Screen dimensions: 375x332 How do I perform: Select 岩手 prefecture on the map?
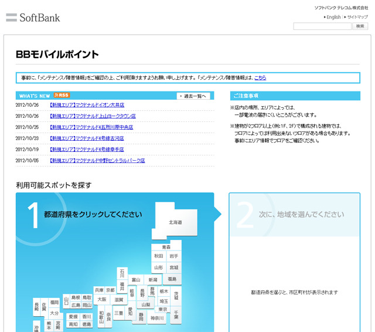174,256
